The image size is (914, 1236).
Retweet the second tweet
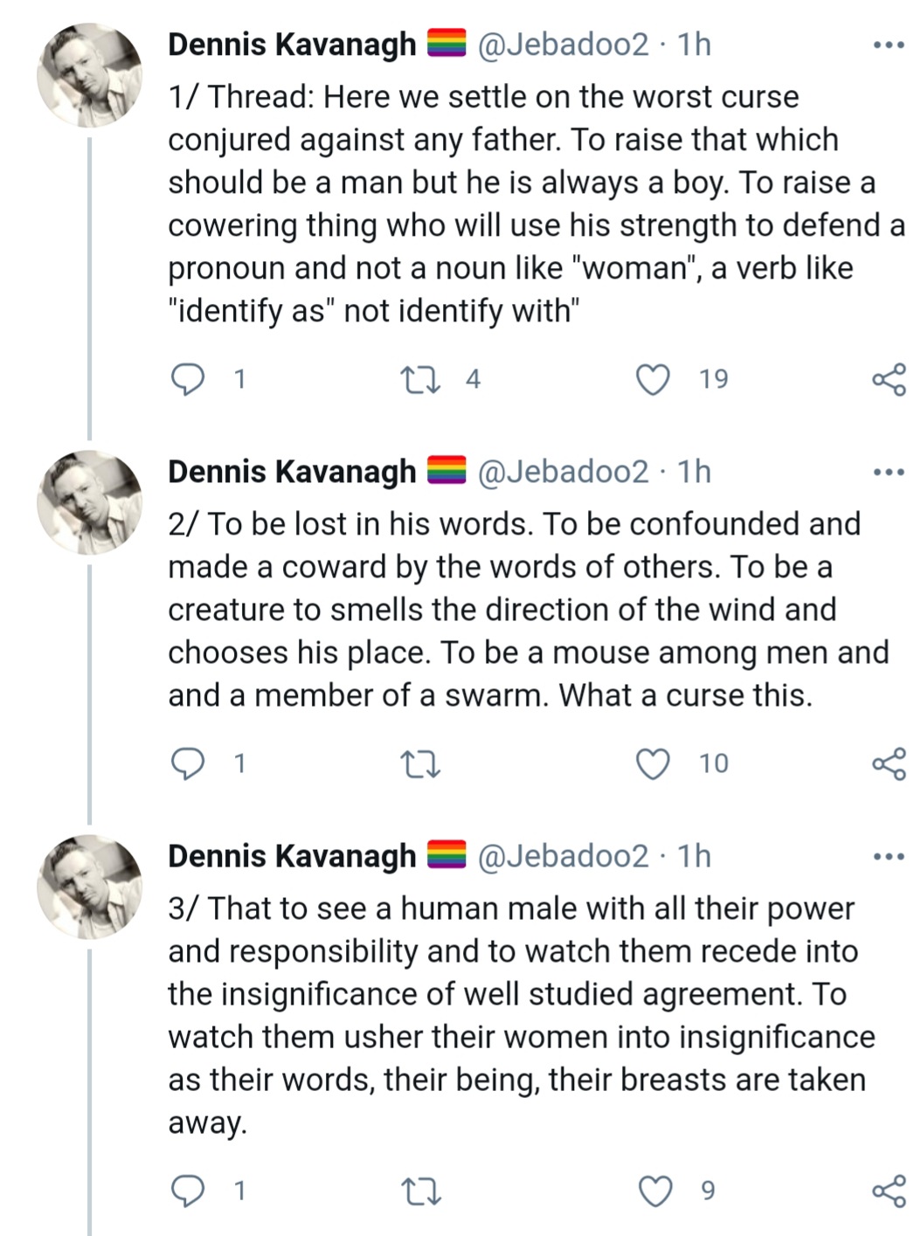(x=419, y=764)
